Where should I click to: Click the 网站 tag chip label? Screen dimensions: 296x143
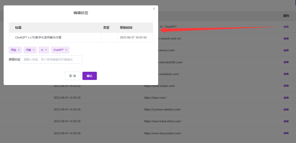tap(14, 50)
